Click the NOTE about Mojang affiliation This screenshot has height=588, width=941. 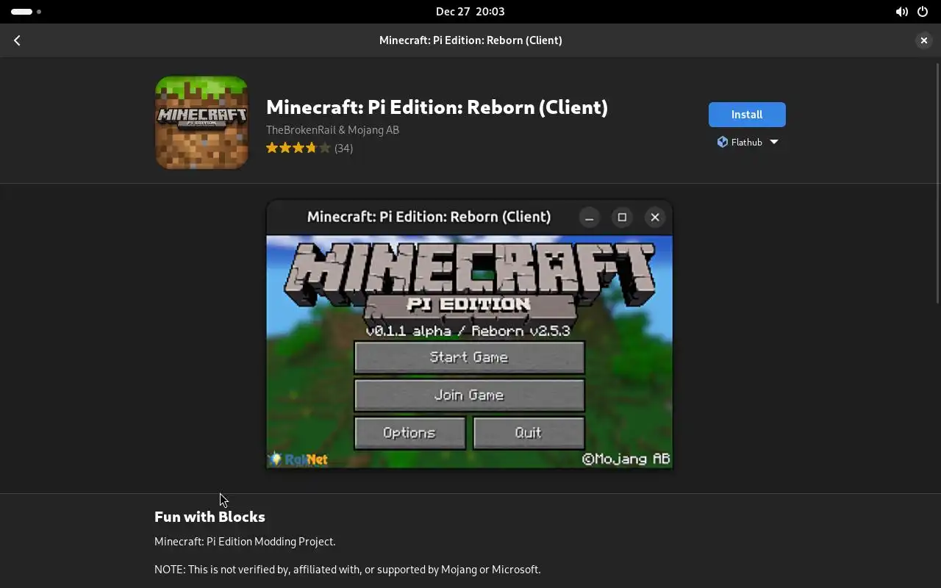click(347, 570)
